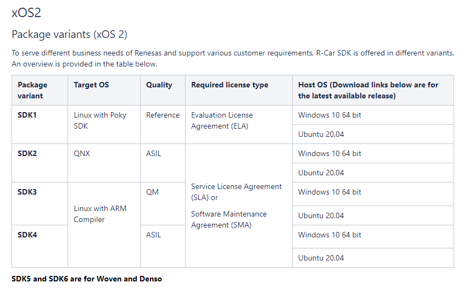Click the "Target OS" column header

pos(92,85)
